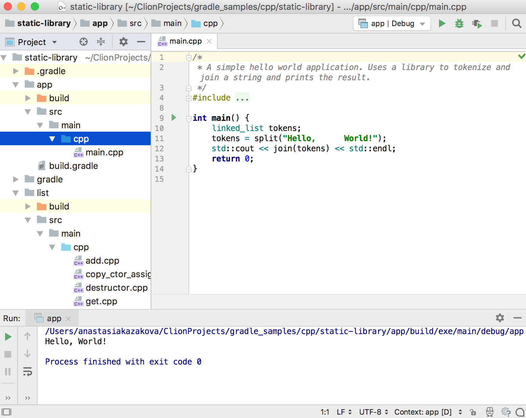526x418 pixels.
Task: Click the Run with Coverage icon
Action: tap(477, 24)
